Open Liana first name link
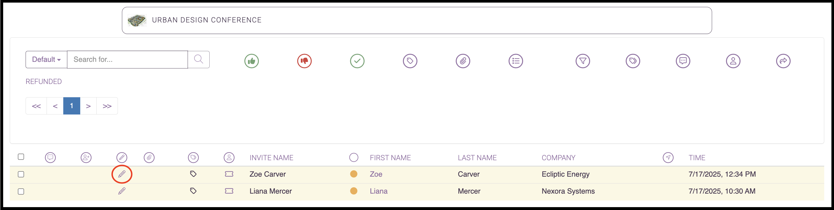Screen dimensions: 834x210 tap(378, 191)
